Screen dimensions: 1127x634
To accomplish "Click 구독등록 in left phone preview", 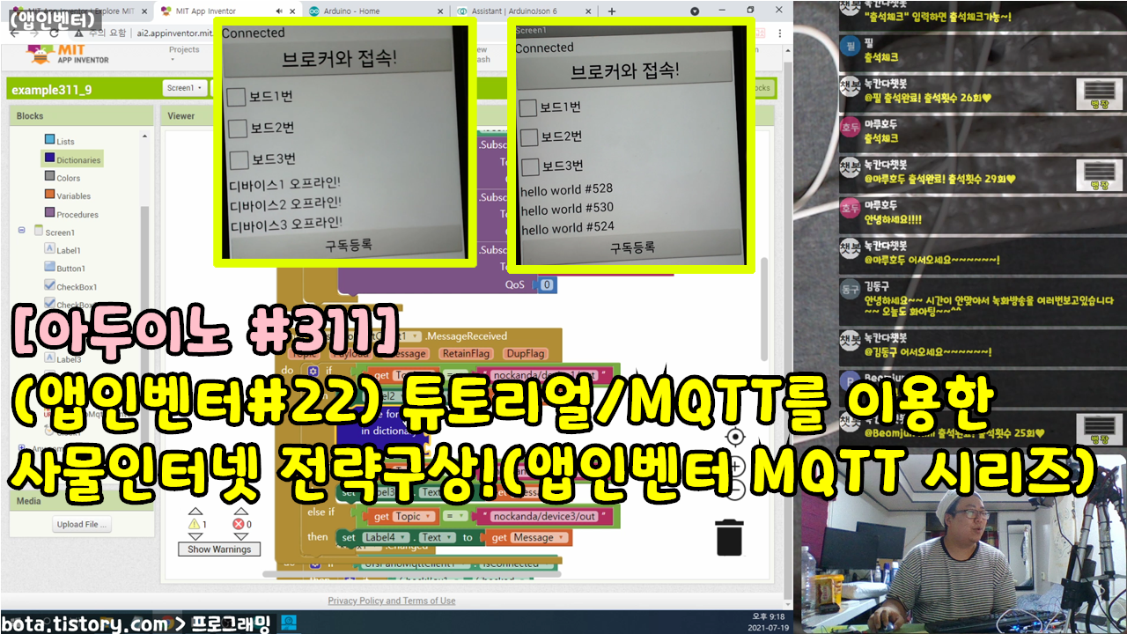I will [x=348, y=245].
